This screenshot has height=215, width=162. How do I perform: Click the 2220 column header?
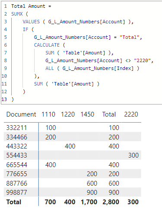tap(131, 114)
